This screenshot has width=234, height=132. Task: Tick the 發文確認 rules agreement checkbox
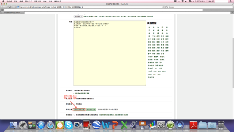click(74, 115)
